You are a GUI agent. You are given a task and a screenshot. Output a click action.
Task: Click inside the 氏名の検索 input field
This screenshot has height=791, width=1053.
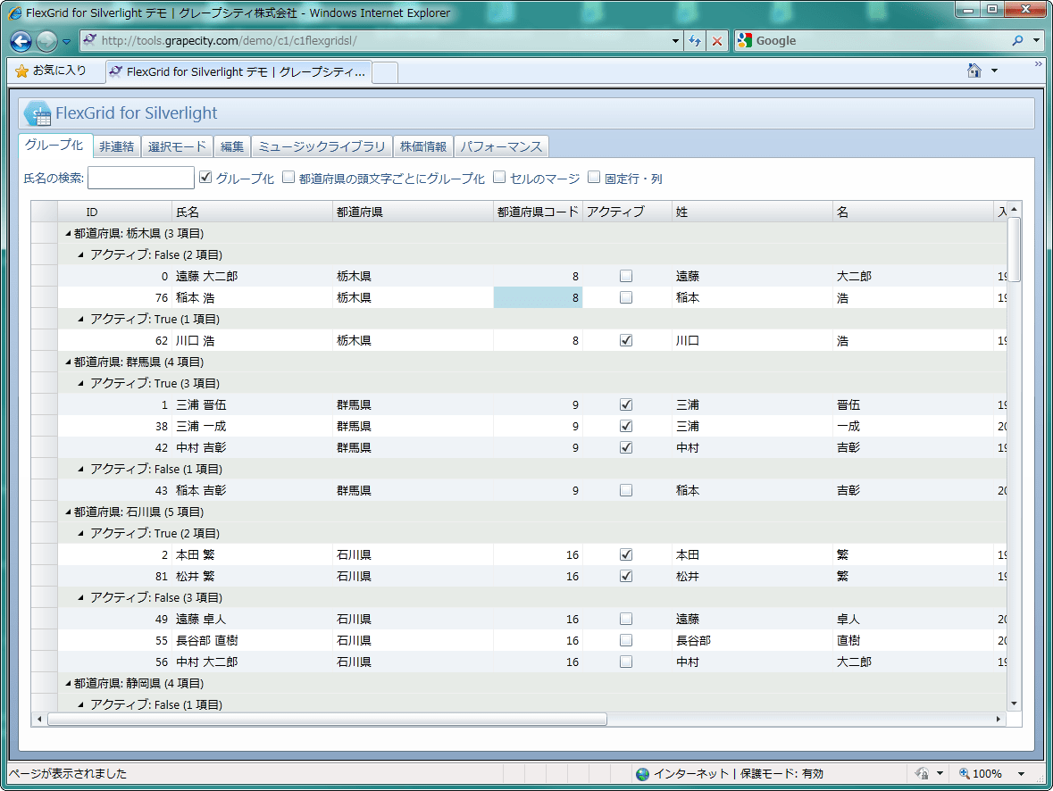[140, 177]
